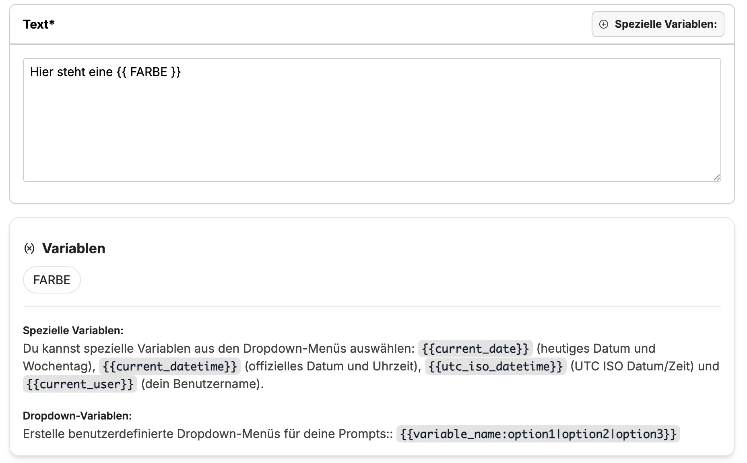Viewport: 747px width, 463px height.
Task: Select the FARBE variable chip
Action: point(52,280)
